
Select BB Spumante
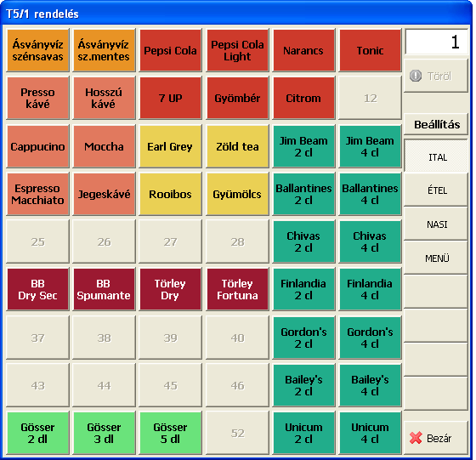104,289
